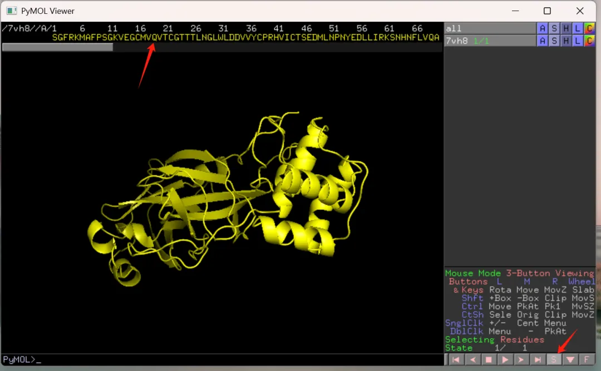Select the last A residue in the sequence
601x371 pixels.
coord(437,38)
